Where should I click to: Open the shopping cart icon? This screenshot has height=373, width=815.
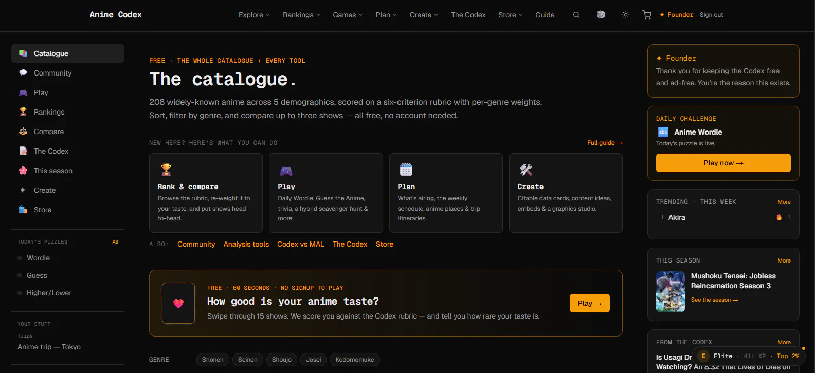647,15
